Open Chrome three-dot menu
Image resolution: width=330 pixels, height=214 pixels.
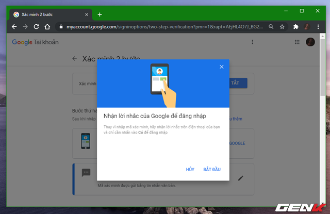(x=318, y=27)
